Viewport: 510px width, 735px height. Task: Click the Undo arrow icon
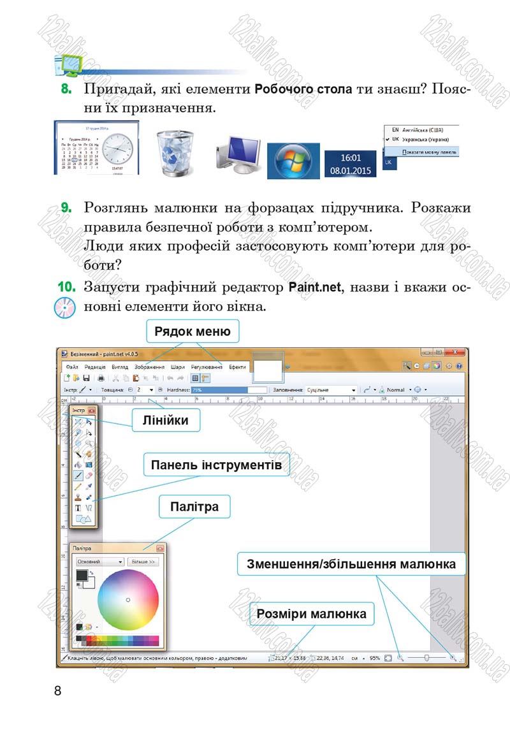(170, 378)
